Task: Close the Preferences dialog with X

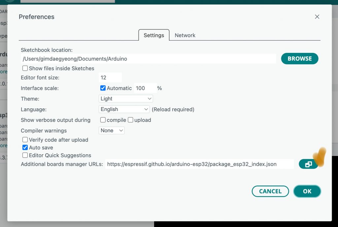Action: [x=317, y=17]
